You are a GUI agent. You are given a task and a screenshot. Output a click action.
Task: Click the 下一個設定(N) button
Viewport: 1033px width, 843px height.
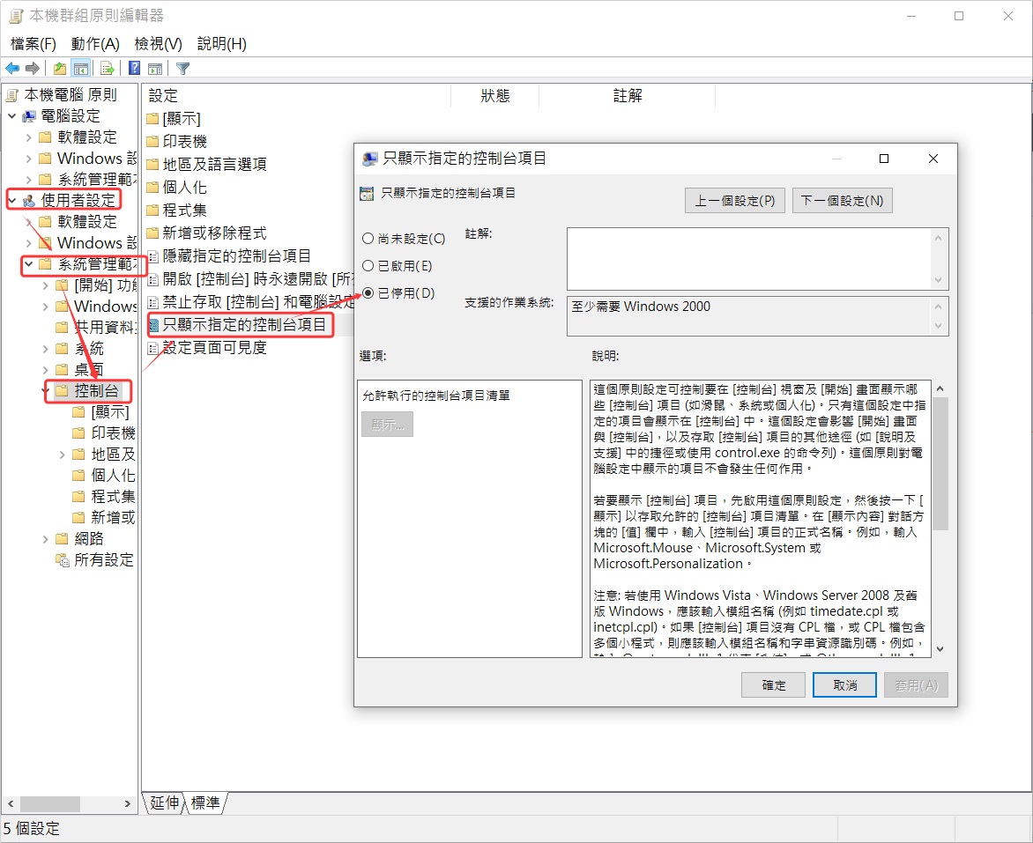[x=842, y=201]
